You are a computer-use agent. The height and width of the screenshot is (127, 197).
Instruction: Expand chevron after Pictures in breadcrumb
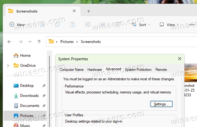tap(77, 42)
